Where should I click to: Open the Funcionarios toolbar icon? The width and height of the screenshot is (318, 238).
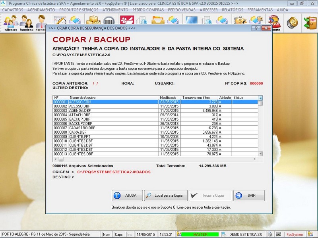26,23
